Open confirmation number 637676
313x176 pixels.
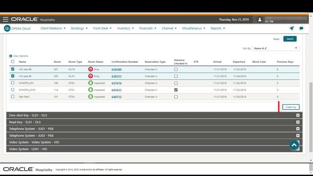coord(116,83)
